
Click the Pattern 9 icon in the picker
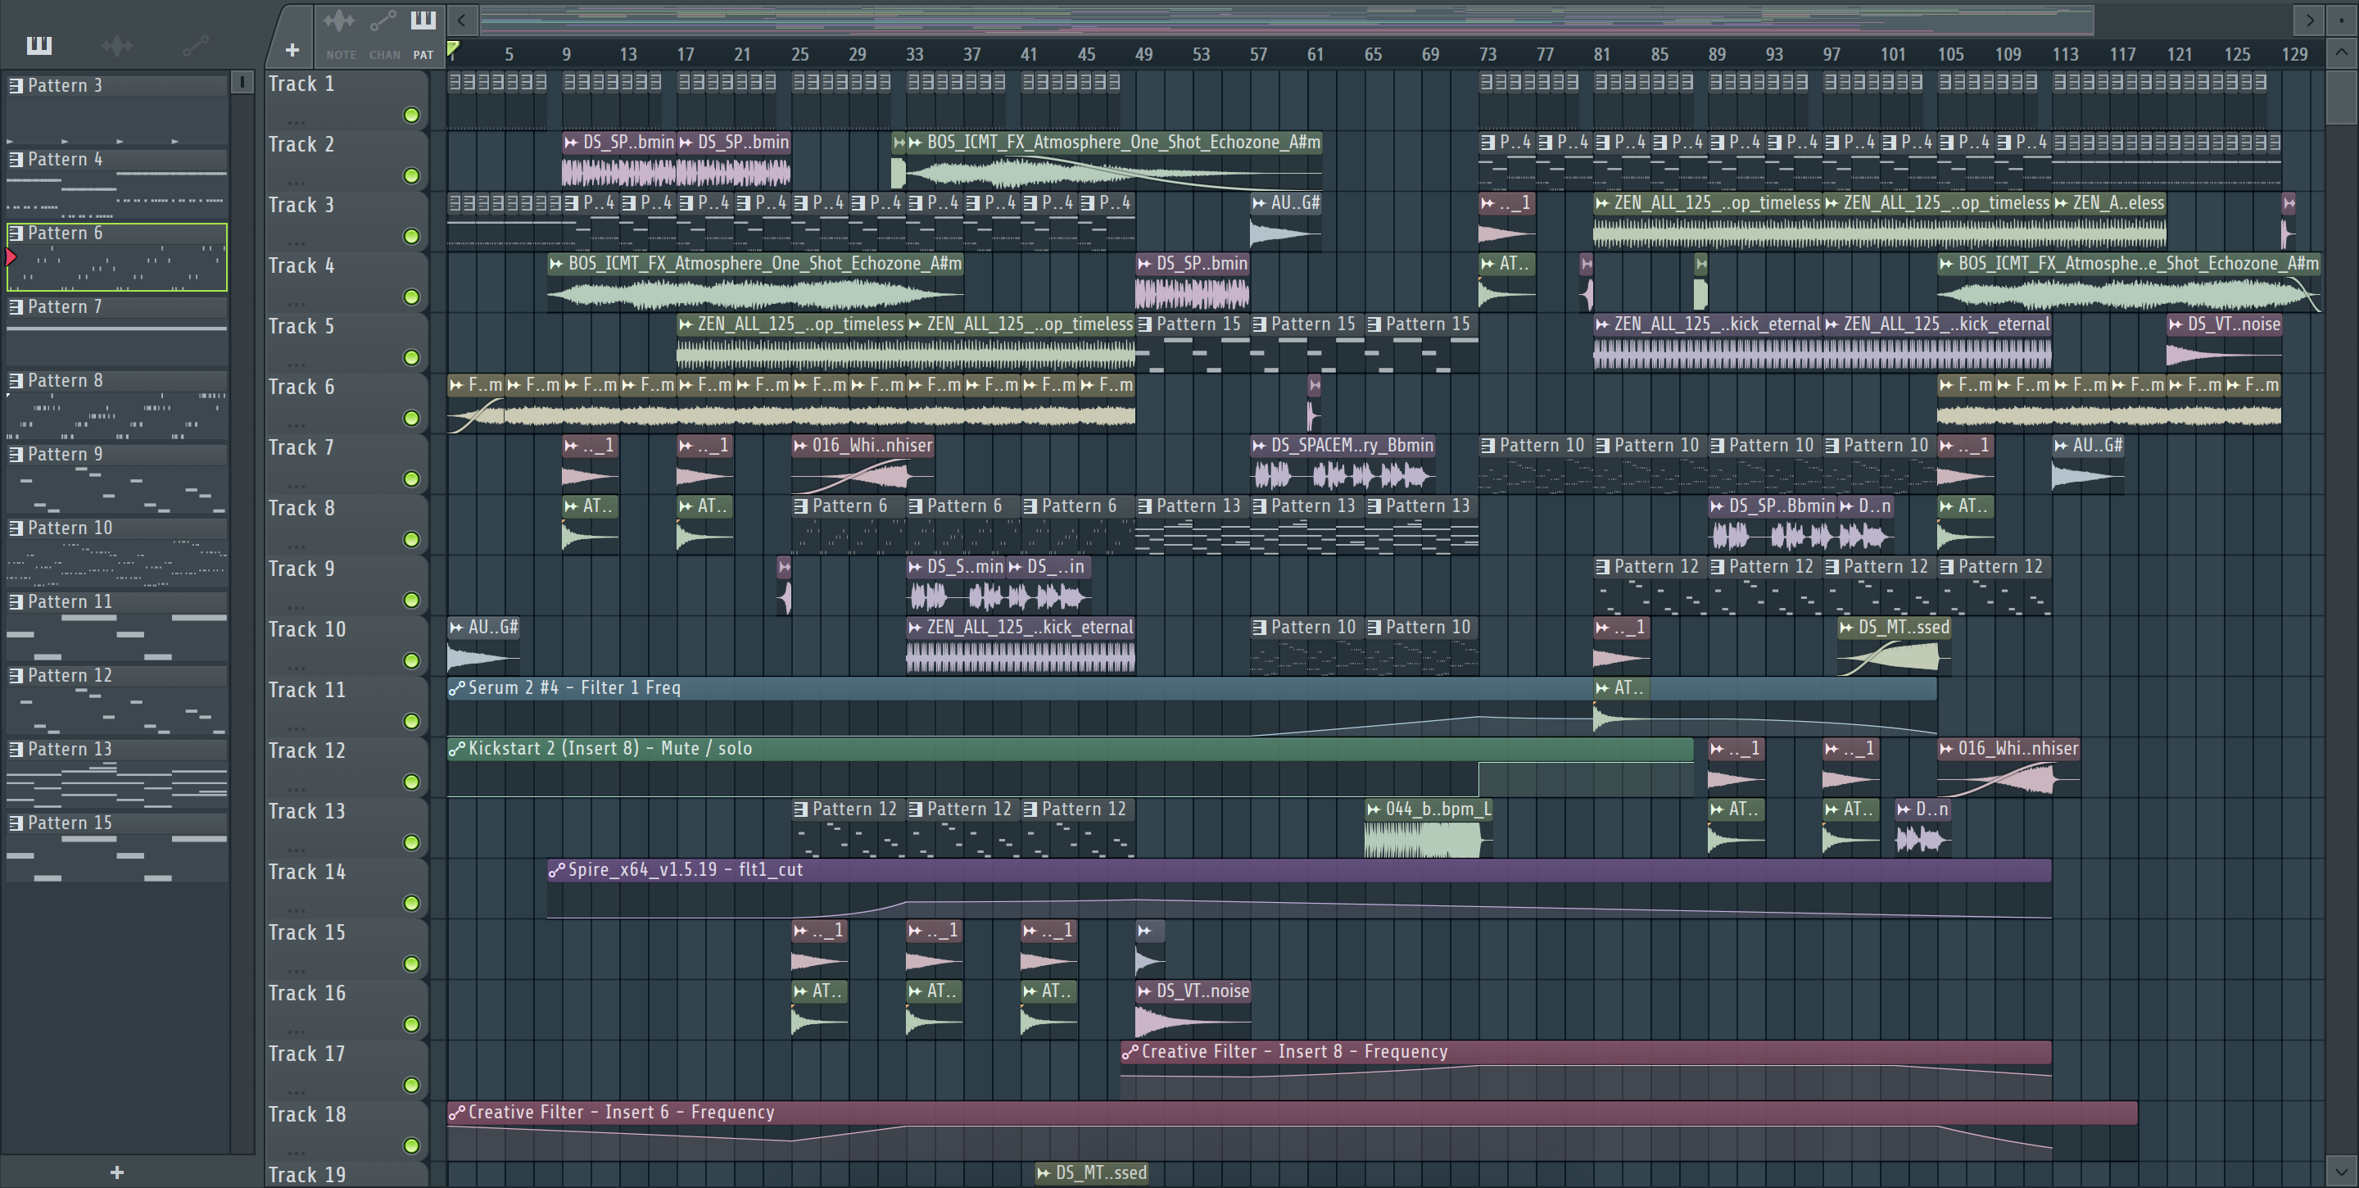(16, 455)
